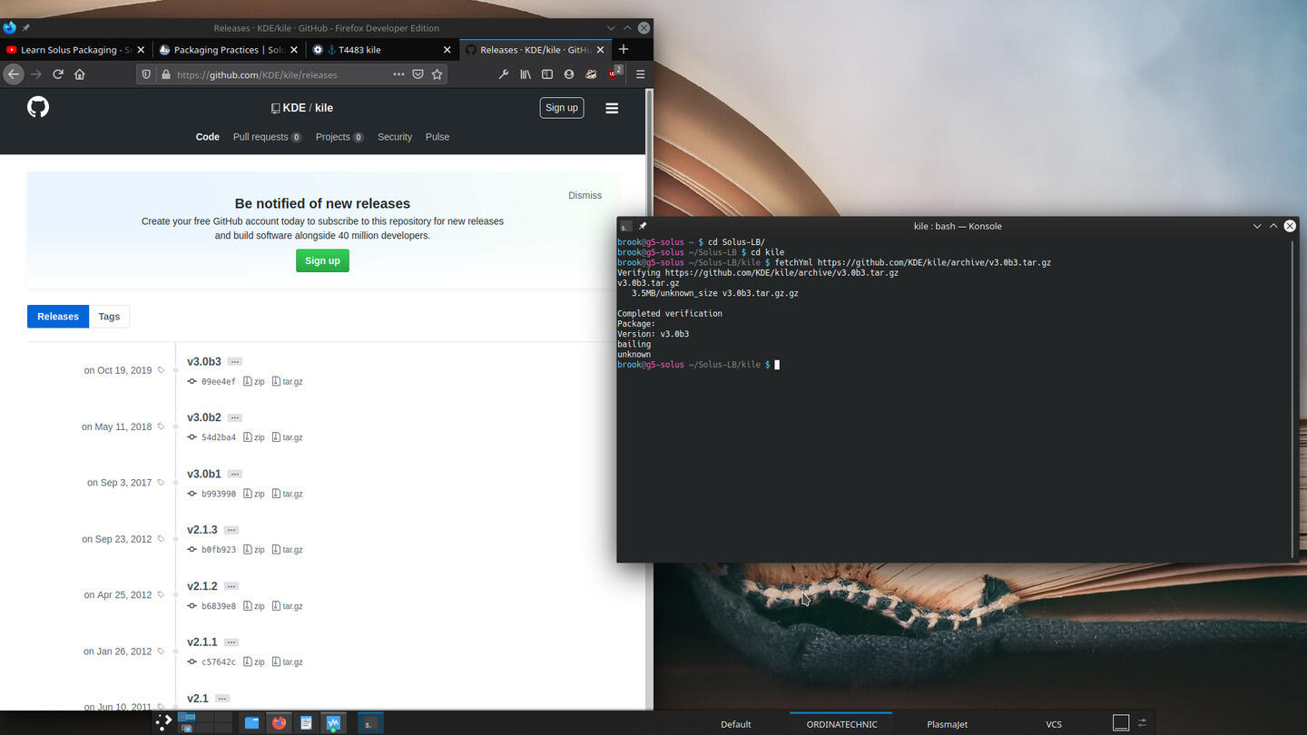Click the Konsole terminal taskbar entry

369,723
